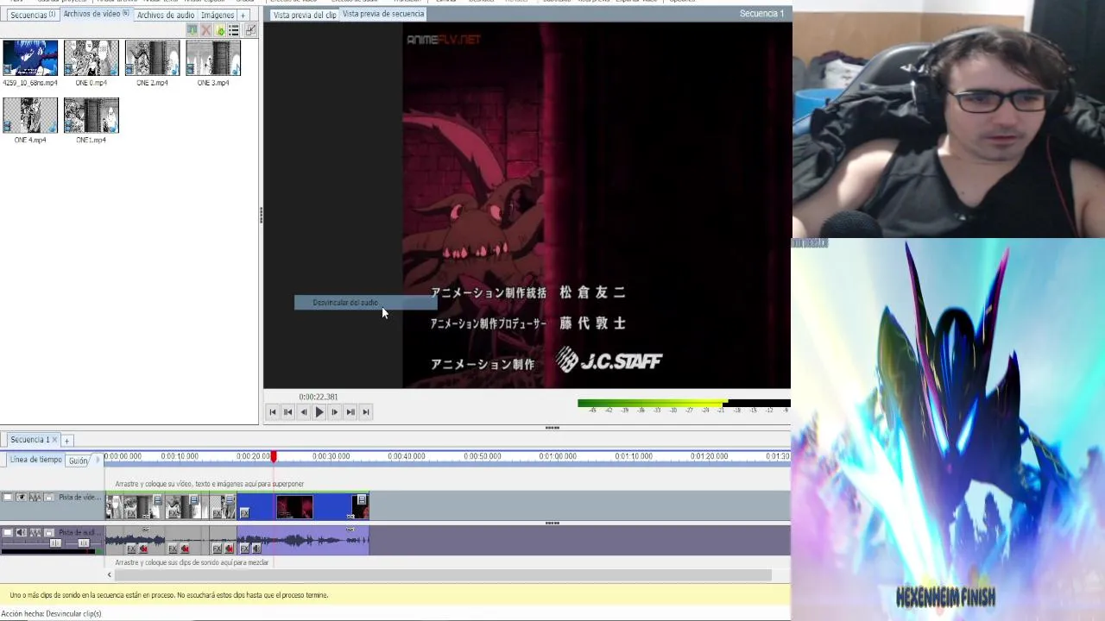The width and height of the screenshot is (1105, 621).
Task: Toggle the video track lock icon
Action: pyautogui.click(x=49, y=497)
